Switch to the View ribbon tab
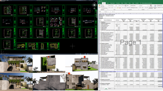163x91 pixels. point(130,3)
